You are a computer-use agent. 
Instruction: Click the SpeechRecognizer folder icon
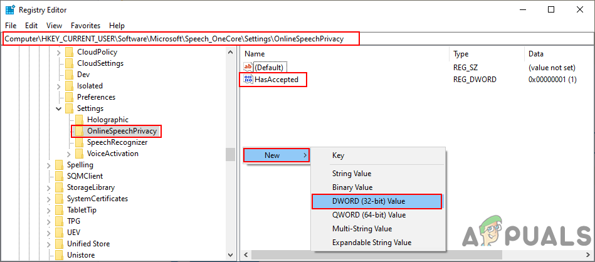tap(79, 142)
